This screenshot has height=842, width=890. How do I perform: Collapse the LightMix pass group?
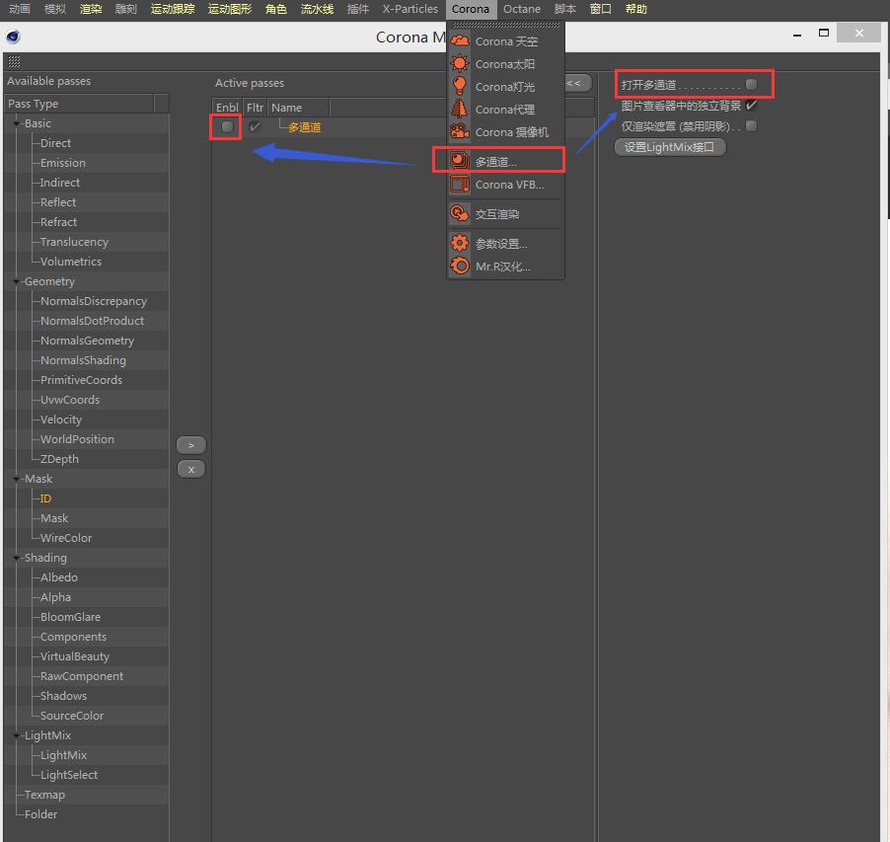(16, 735)
